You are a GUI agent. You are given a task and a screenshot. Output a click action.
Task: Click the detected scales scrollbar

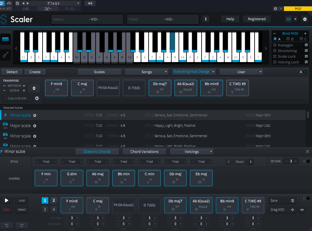(x=308, y=114)
